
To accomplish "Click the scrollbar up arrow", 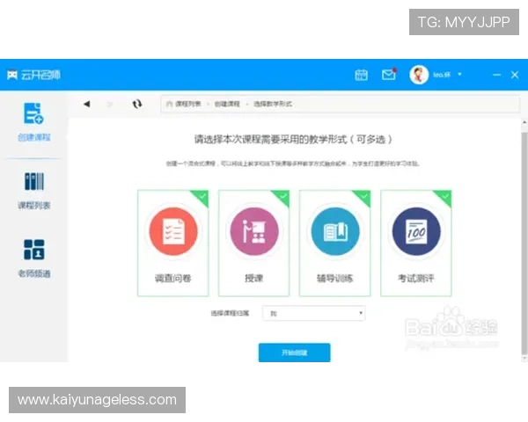I will (524, 123).
